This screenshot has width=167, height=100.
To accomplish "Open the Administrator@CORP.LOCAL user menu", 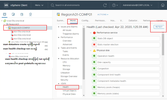I will coord(138,5).
